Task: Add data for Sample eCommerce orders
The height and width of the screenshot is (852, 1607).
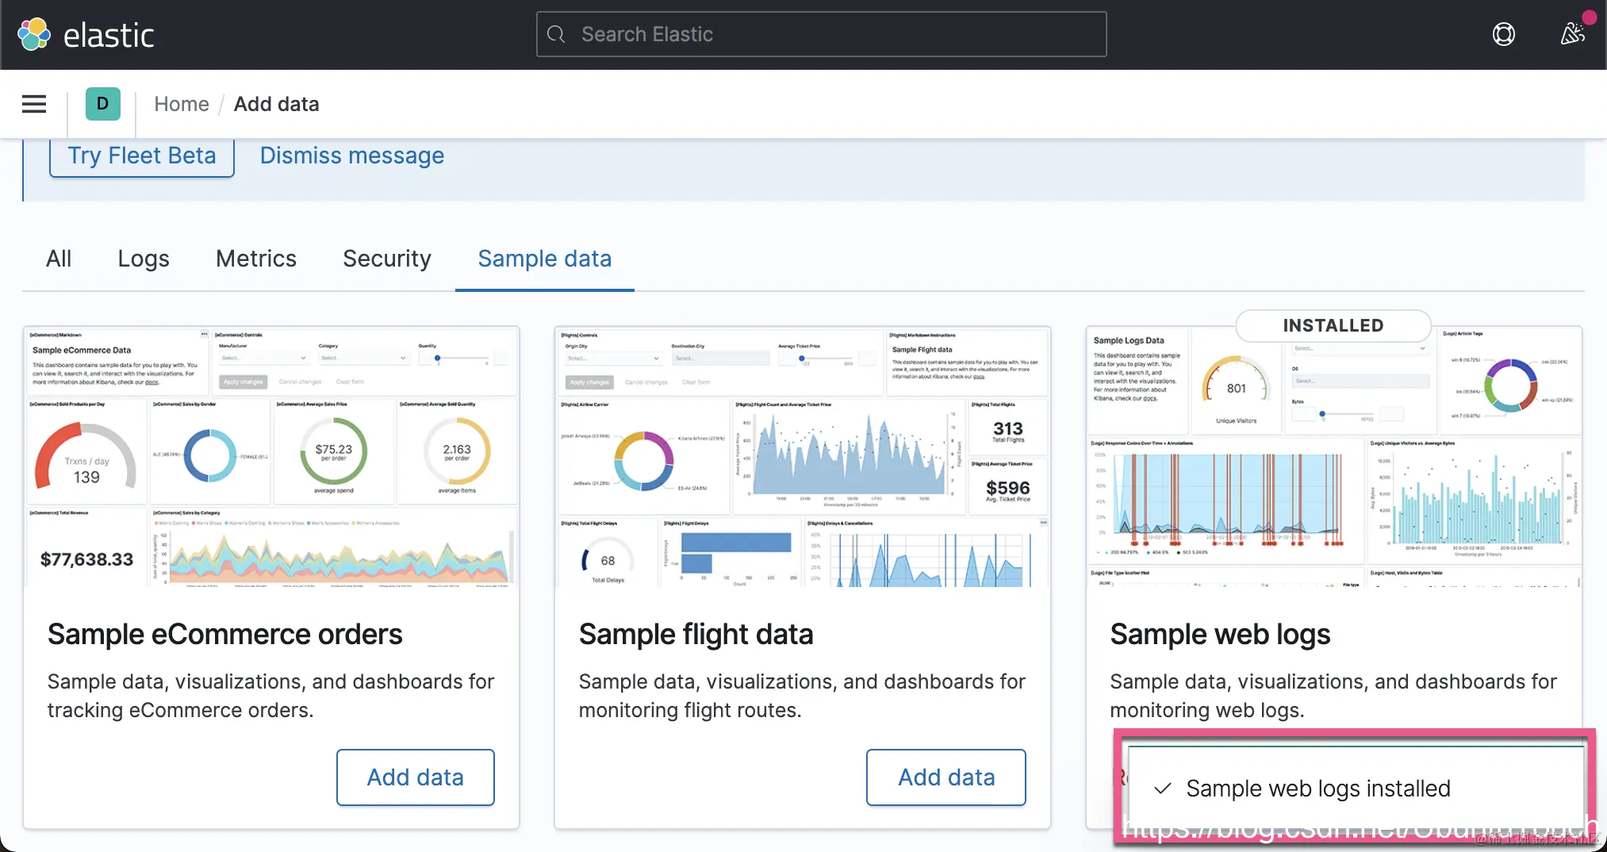Action: [416, 777]
